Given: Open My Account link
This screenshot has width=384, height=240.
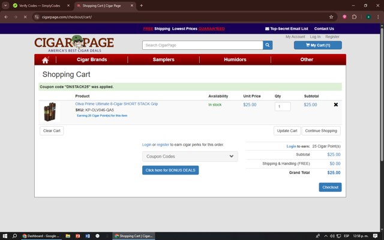Looking at the screenshot, I should (x=295, y=37).
